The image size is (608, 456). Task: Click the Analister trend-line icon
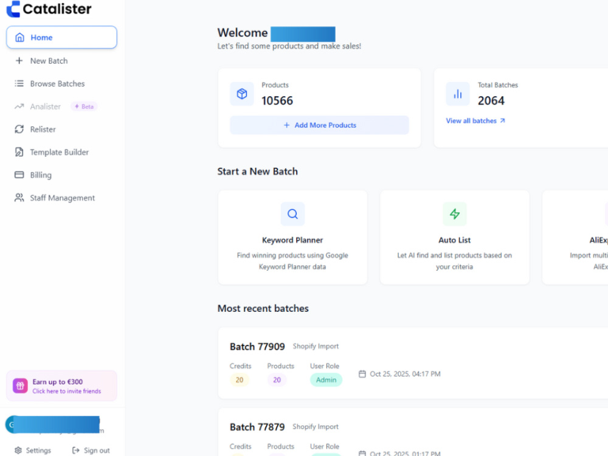[x=19, y=106]
